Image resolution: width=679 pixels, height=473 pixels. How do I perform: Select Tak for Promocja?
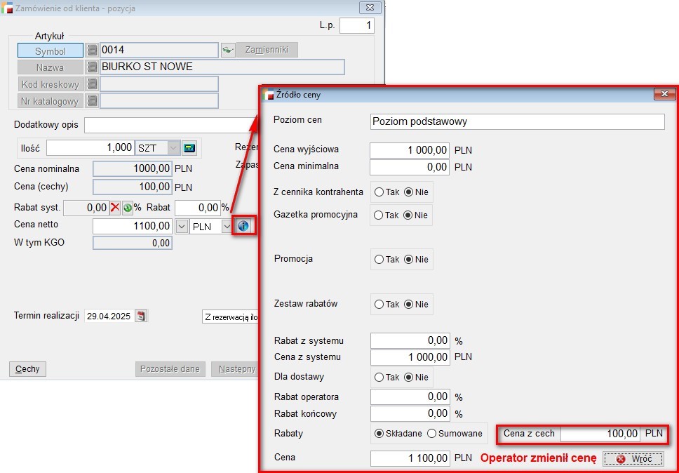point(379,260)
